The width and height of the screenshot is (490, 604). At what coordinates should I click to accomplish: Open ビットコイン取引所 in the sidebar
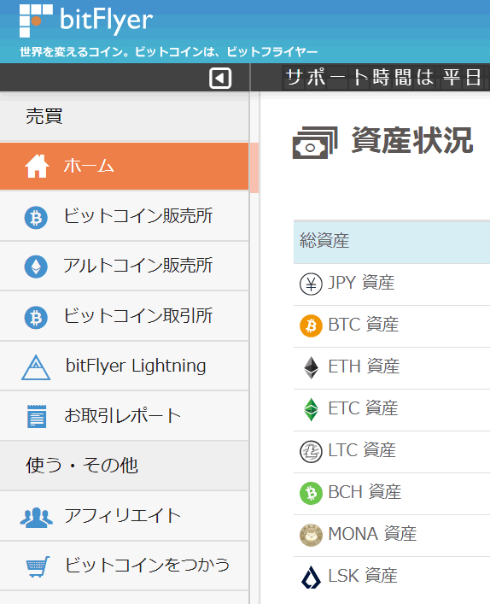click(x=125, y=316)
